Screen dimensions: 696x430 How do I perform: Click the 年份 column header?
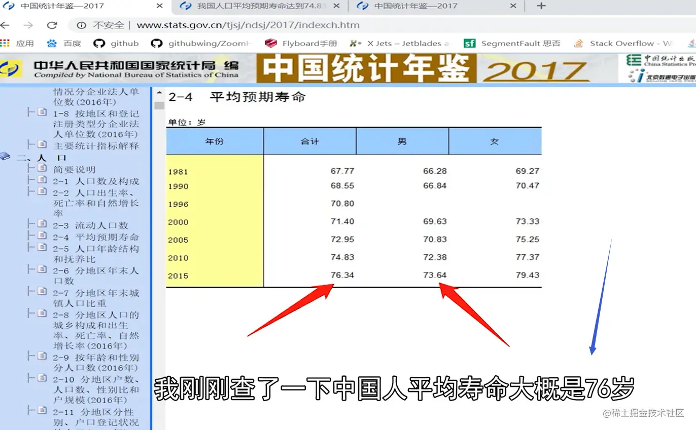215,141
